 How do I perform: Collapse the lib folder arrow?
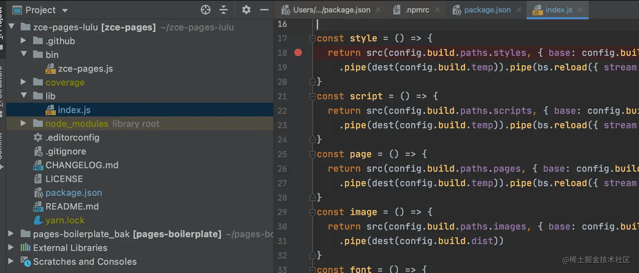pos(24,96)
